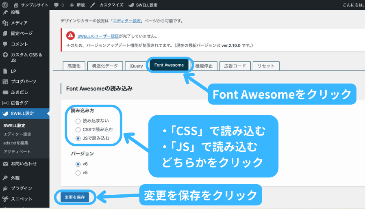The image size is (374, 209).
Task: Switch to the 広告コード tab
Action: coord(235,66)
